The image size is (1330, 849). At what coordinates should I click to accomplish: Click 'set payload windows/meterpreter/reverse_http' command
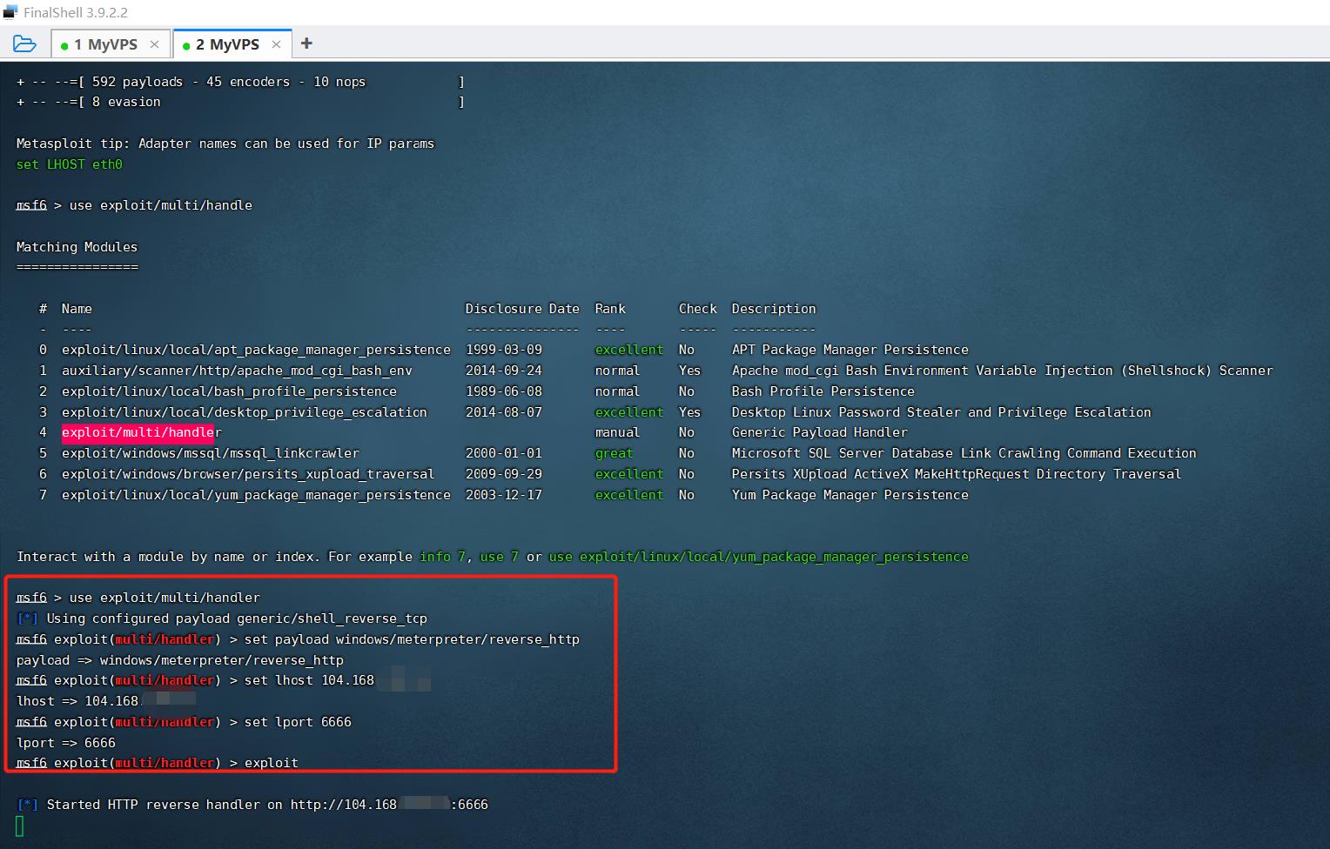(x=412, y=639)
